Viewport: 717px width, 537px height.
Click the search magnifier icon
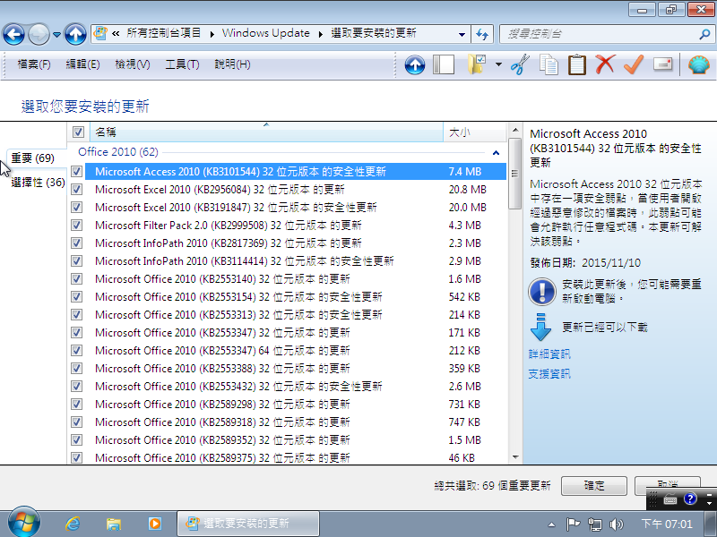(x=704, y=34)
